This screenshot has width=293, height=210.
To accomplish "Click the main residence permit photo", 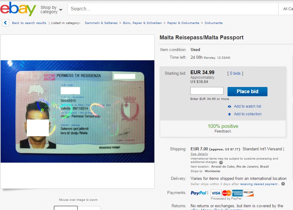I will point(77,111).
